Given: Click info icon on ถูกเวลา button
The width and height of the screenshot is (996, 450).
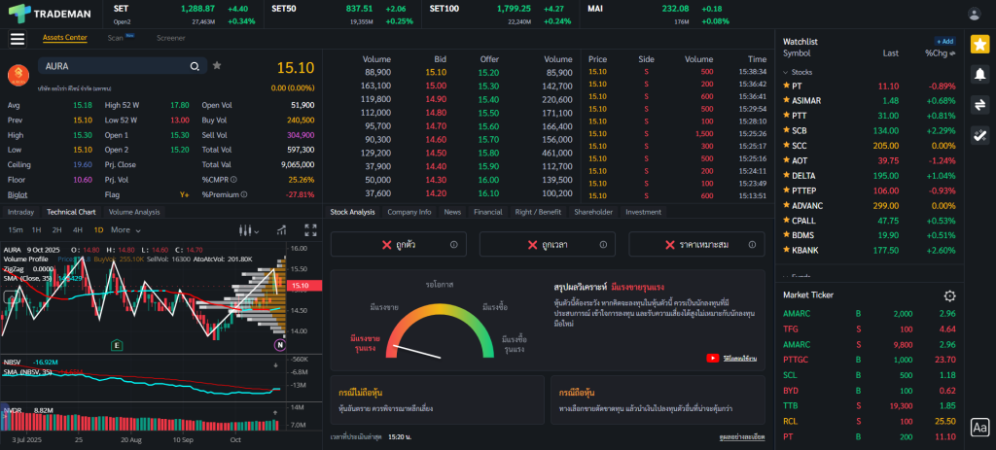Looking at the screenshot, I should click(603, 244).
